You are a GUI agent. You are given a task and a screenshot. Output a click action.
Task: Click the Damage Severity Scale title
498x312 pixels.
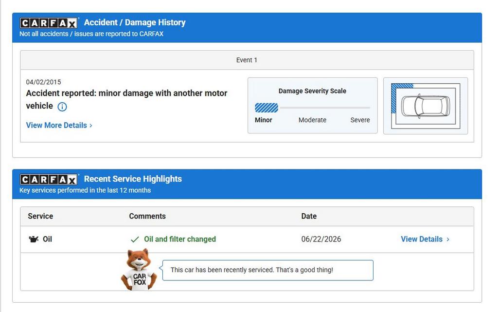[x=313, y=91]
